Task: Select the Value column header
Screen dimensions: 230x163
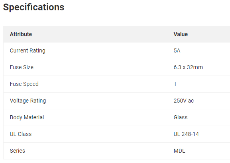Action: 181,34
